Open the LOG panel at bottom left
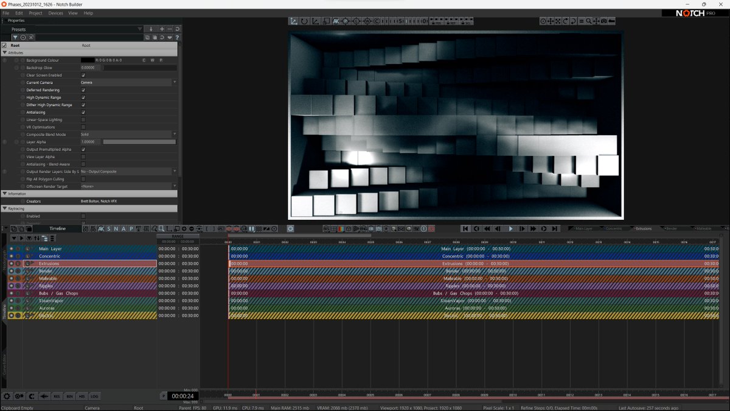 [x=93, y=396]
